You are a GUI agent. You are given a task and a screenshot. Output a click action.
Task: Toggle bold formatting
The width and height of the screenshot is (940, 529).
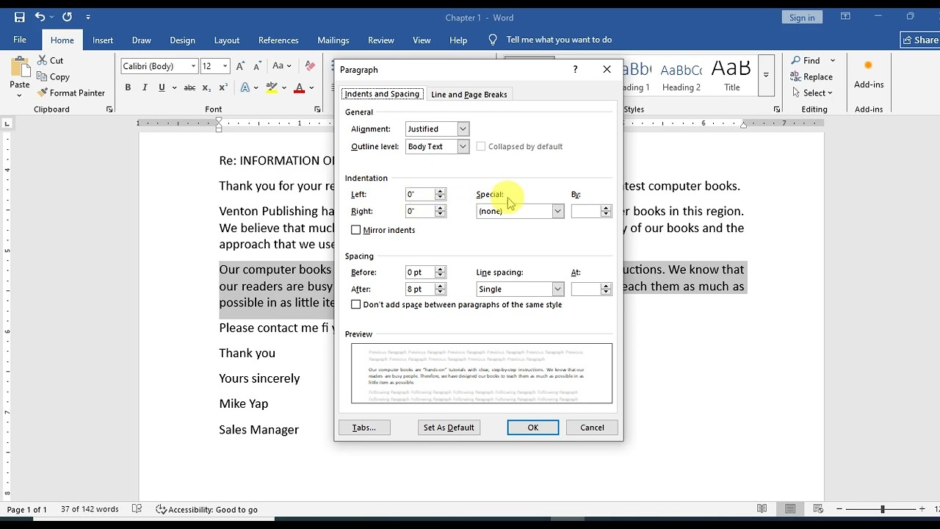coord(128,87)
